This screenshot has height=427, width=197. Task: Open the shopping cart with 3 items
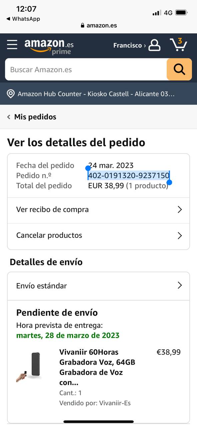coord(179,45)
